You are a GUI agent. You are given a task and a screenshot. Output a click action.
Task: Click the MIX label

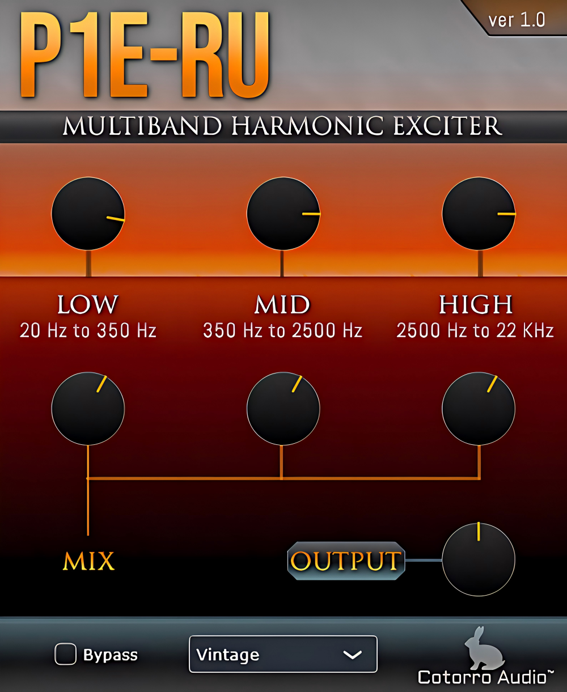pos(88,561)
